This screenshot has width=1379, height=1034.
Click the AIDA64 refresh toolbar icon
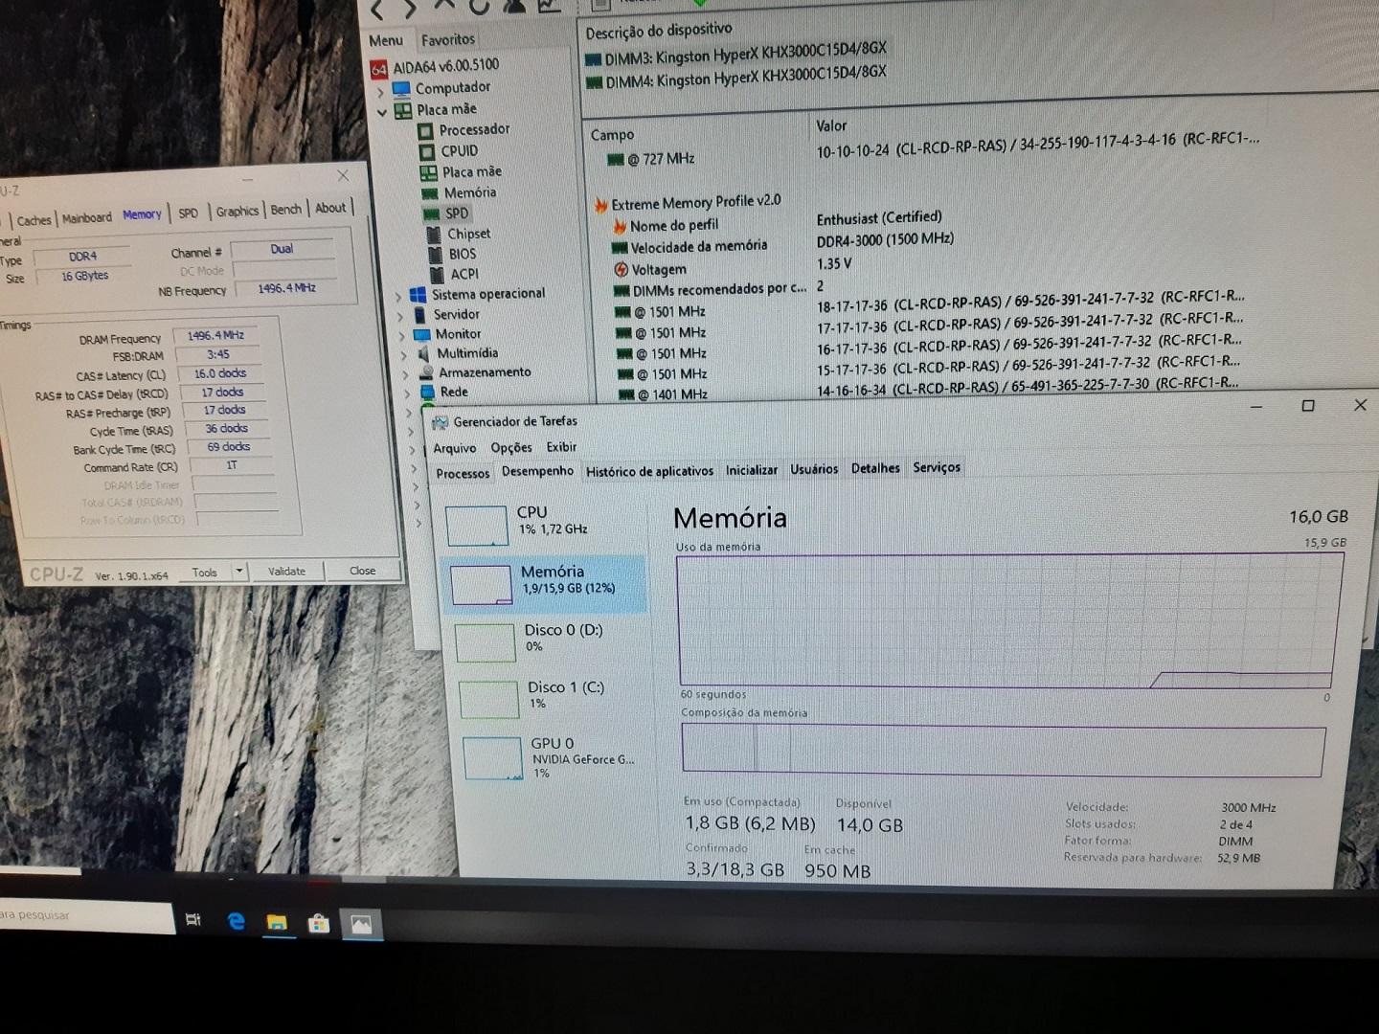[479, 7]
